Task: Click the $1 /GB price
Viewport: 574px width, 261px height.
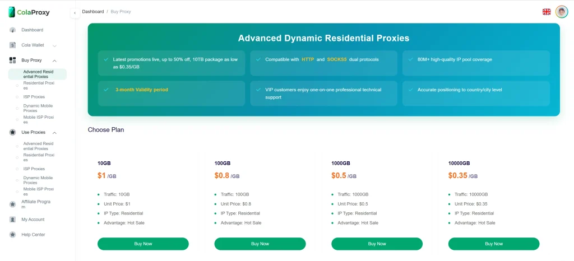Action: [107, 176]
